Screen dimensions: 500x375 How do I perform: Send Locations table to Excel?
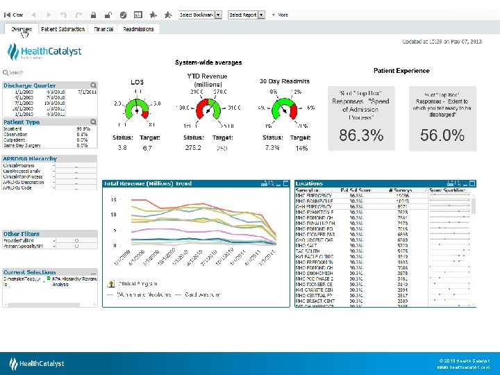(x=458, y=183)
